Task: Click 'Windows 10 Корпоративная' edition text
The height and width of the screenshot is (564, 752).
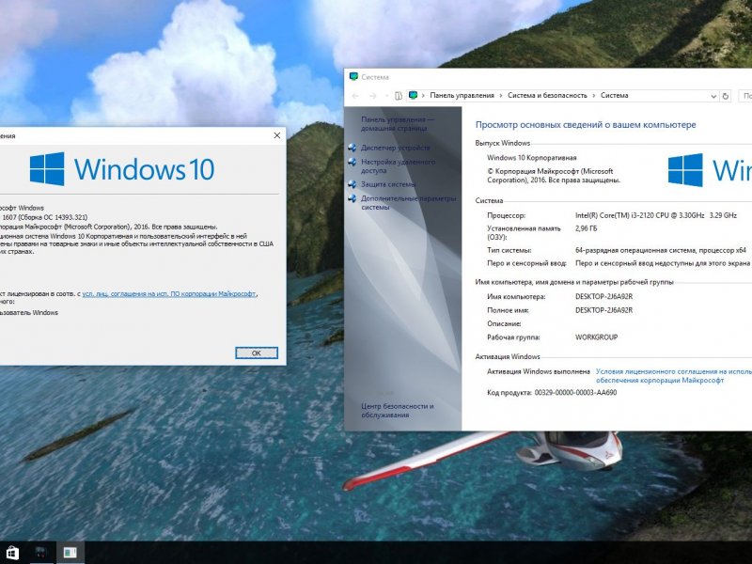Action: [x=532, y=158]
